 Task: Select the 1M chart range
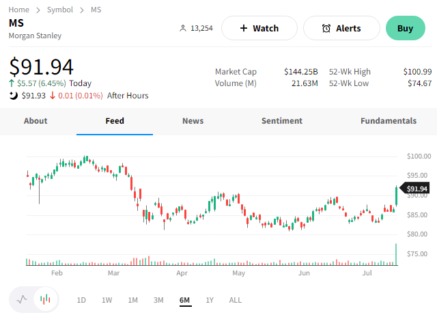tap(133, 300)
